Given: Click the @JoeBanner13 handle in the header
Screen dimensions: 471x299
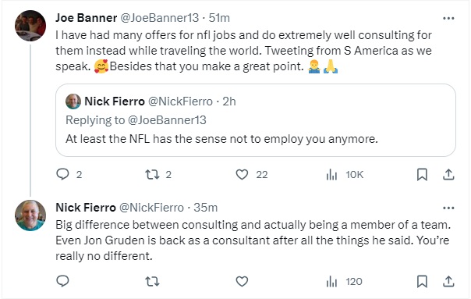Looking at the screenshot, I should 160,18.
